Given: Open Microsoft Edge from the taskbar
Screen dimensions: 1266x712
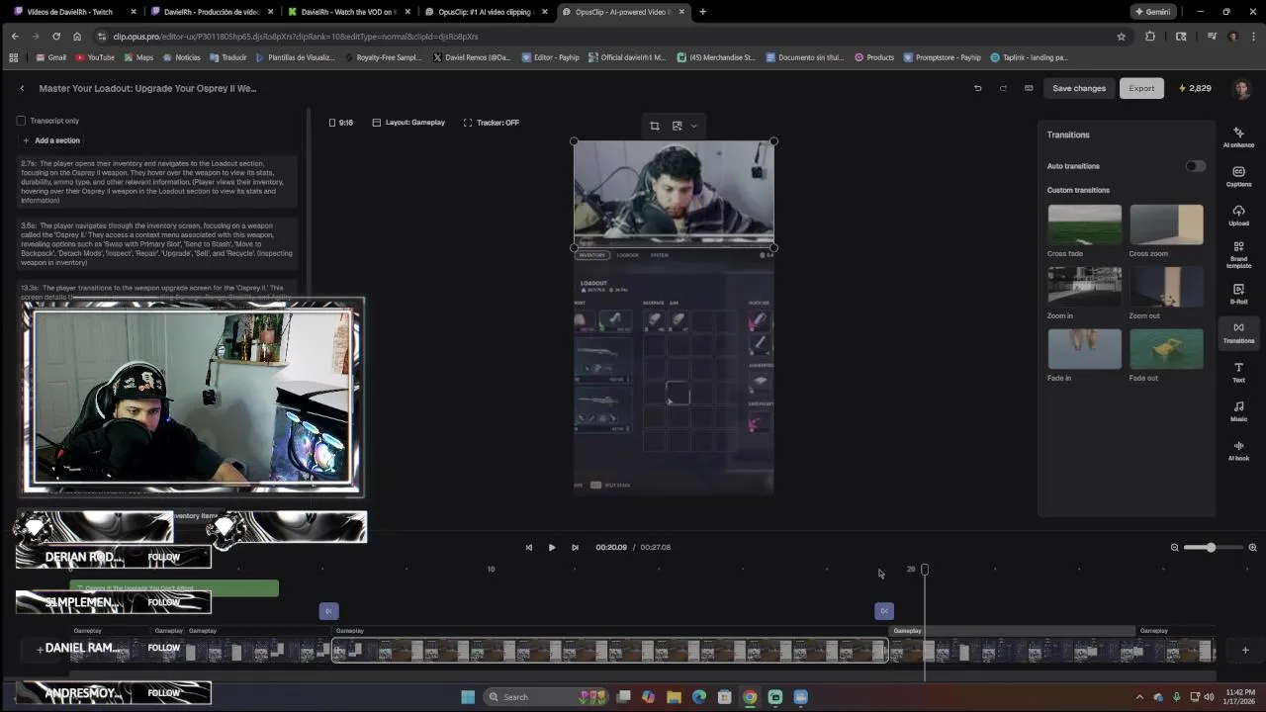Looking at the screenshot, I should point(699,697).
